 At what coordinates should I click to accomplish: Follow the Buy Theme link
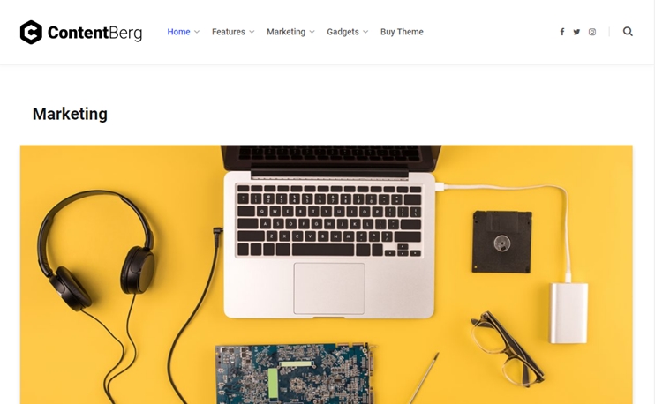402,32
